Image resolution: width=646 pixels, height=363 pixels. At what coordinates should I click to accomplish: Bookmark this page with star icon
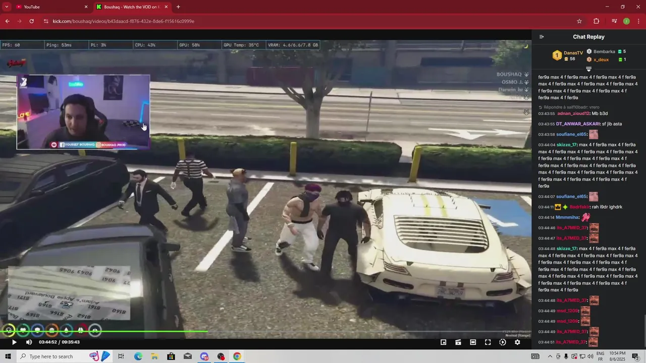[579, 21]
